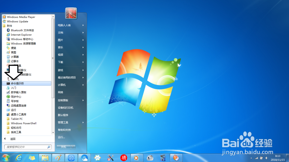Click the clock showing 8:13

coord(277,156)
